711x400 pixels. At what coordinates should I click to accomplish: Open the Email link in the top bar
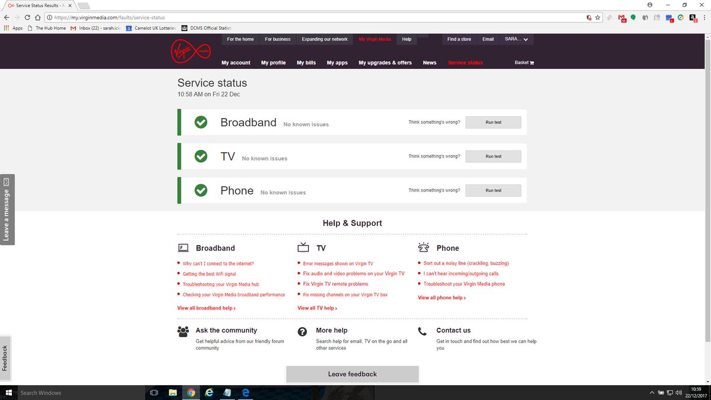(x=488, y=39)
